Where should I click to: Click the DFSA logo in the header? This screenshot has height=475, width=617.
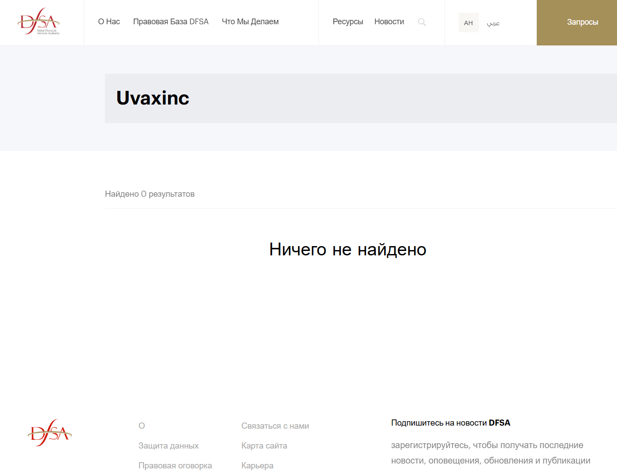39,21
